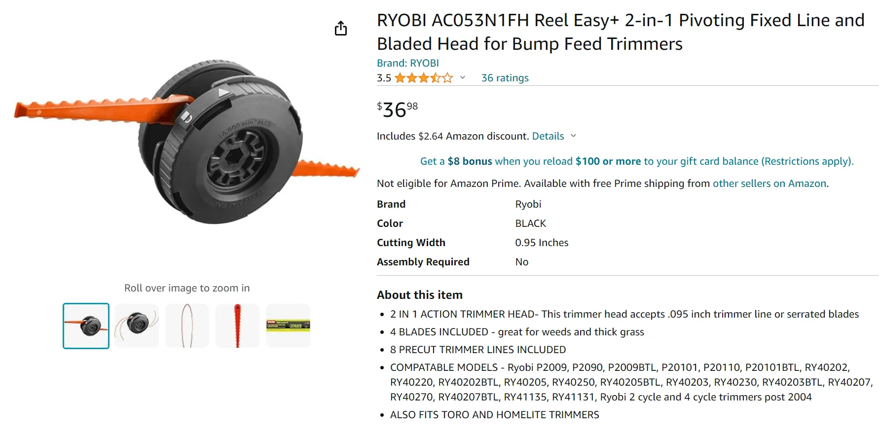Click the orange star rating icons
The width and height of the screenshot is (879, 434).
coord(423,77)
